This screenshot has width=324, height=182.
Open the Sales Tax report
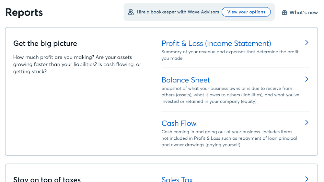tap(177, 179)
